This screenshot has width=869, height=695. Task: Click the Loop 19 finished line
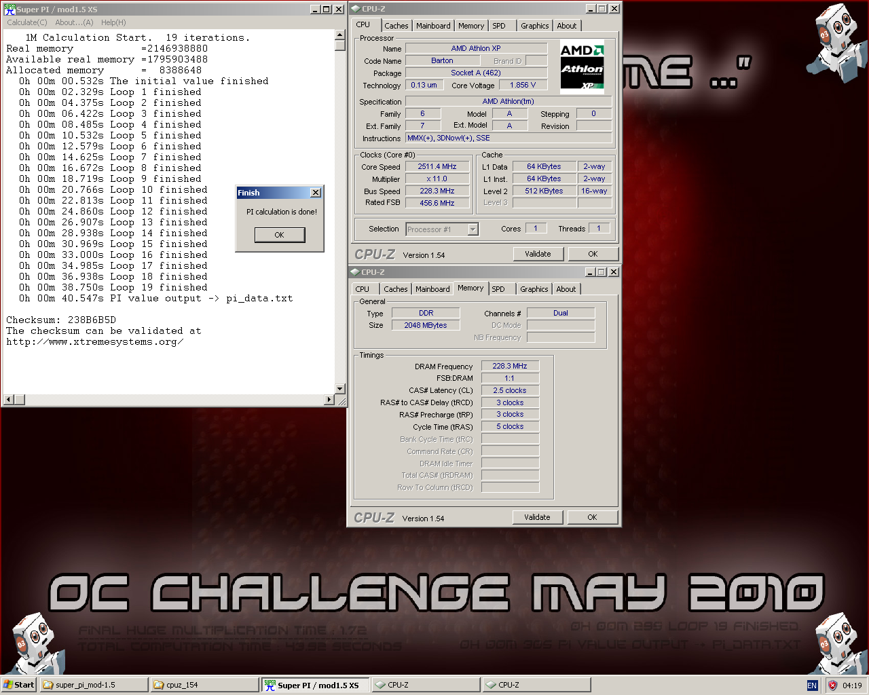point(113,287)
